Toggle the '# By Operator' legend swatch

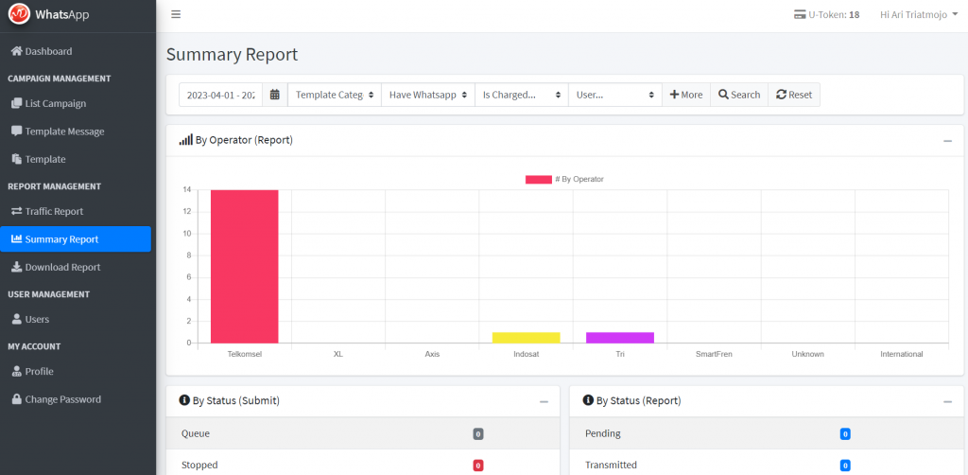[538, 179]
